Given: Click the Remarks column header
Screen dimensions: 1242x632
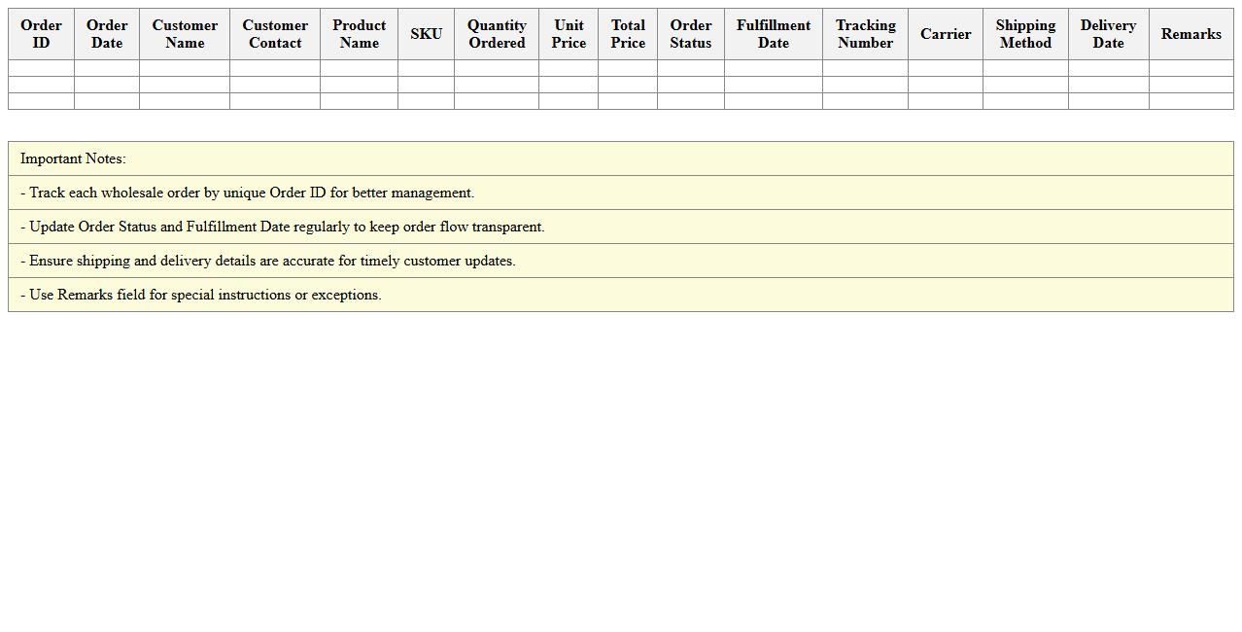Looking at the screenshot, I should click(1190, 33).
